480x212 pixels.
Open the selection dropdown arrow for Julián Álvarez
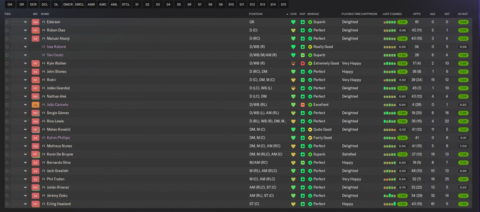point(25,187)
